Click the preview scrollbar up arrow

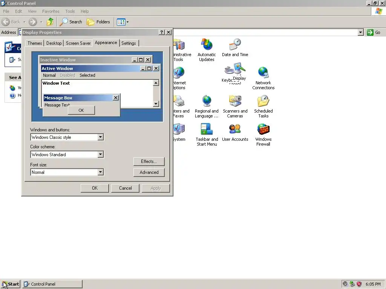click(x=156, y=83)
